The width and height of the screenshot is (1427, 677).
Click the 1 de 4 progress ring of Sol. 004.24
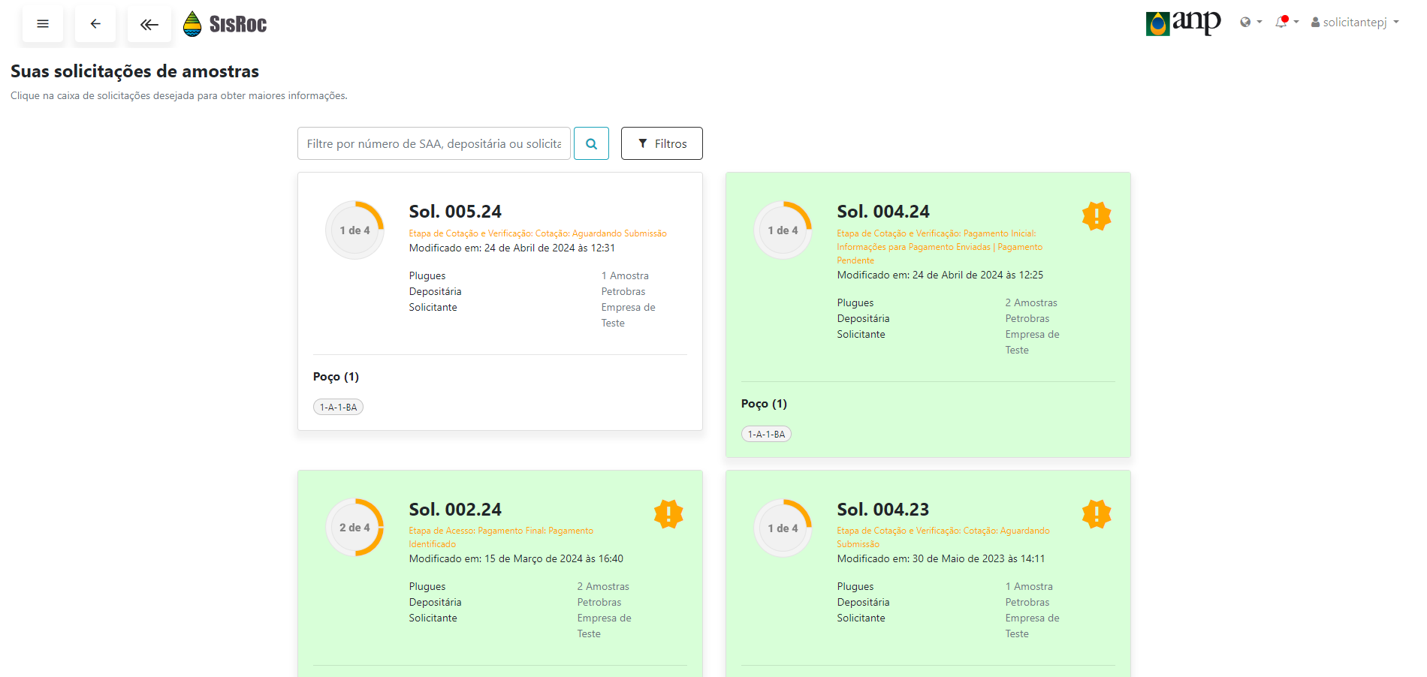pyautogui.click(x=783, y=230)
